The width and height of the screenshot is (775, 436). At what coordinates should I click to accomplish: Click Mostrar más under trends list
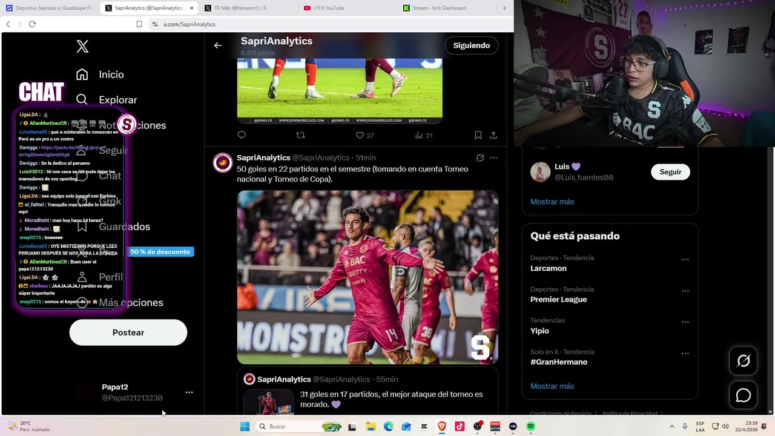pos(552,386)
